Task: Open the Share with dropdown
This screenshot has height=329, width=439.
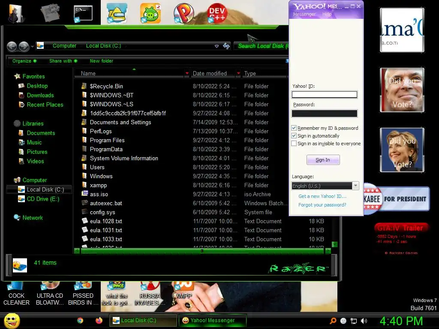Action: (63, 61)
